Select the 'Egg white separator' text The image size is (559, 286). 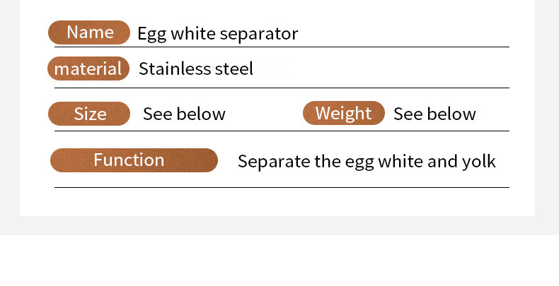pyautogui.click(x=217, y=33)
